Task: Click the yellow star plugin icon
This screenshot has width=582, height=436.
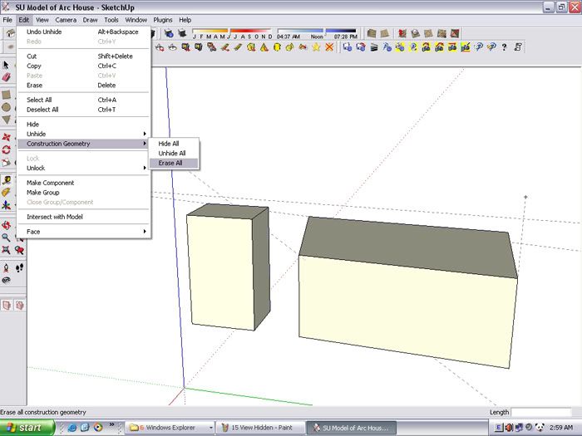Action: [316, 47]
